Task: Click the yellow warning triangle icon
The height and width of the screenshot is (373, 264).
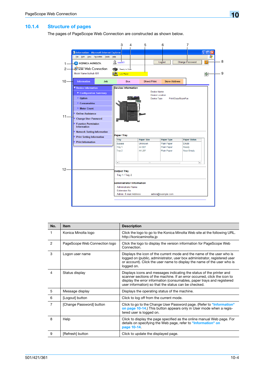Action: pyautogui.click(x=115, y=74)
